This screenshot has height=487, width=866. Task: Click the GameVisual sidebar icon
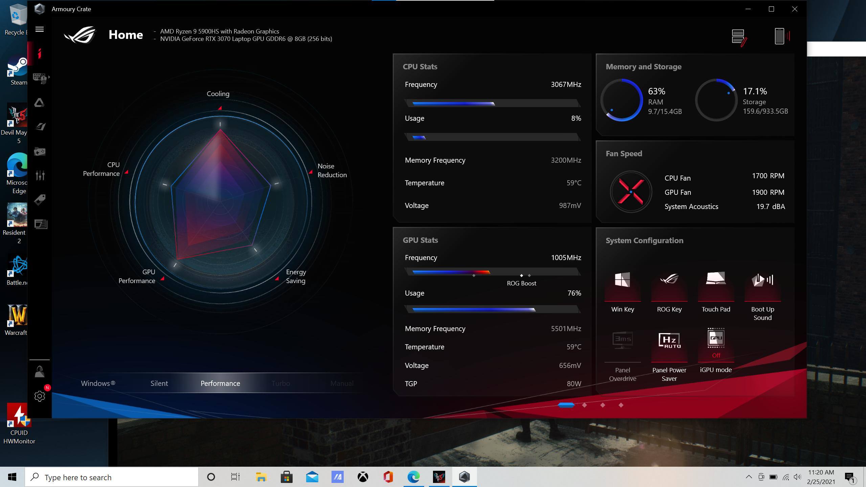coord(40,127)
